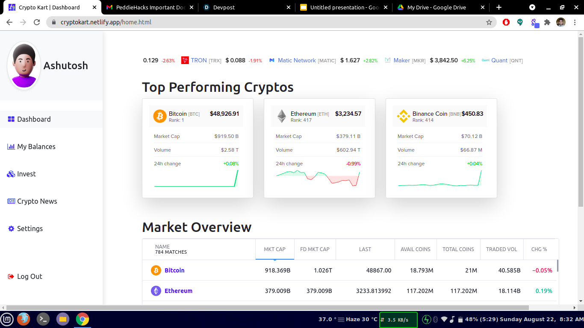
Task: Open Crypto News in the sidebar
Action: tap(32, 201)
